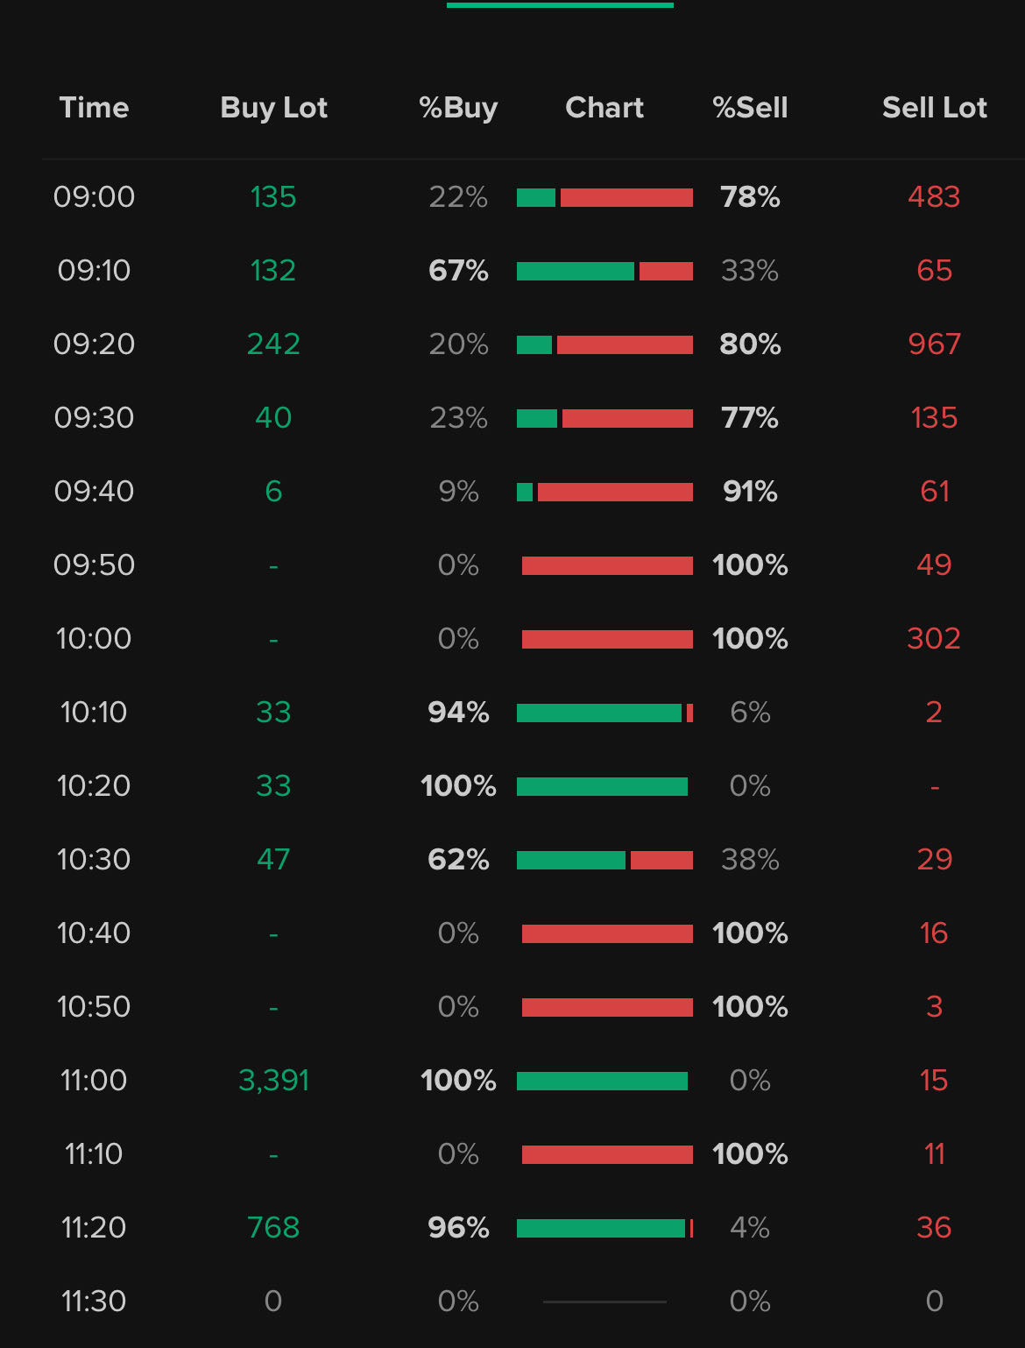Click the %Sell column header

pyautogui.click(x=750, y=108)
